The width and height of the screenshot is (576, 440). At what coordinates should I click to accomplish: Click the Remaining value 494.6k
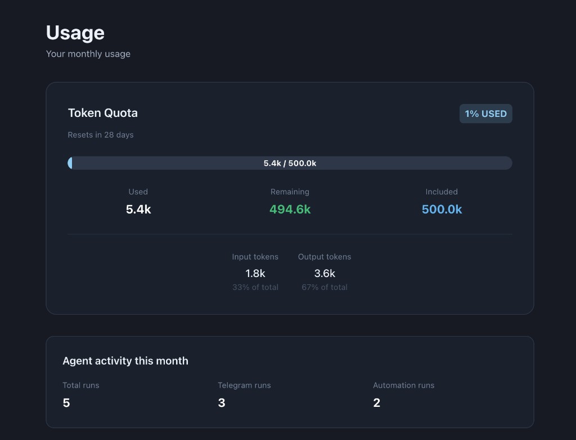(290, 209)
